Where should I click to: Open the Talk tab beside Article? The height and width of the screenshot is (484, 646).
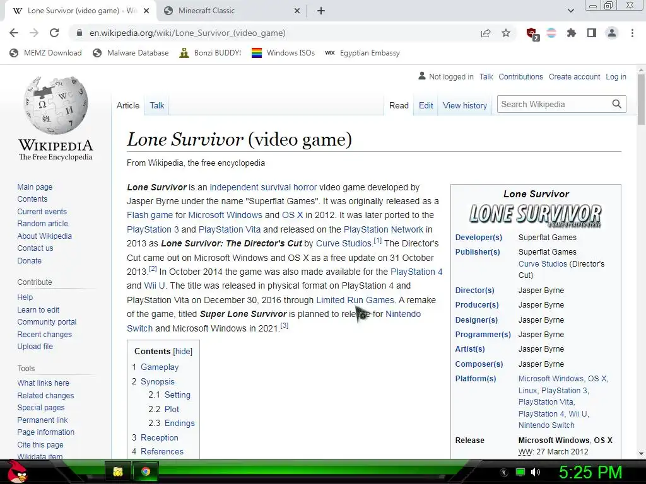[156, 105]
